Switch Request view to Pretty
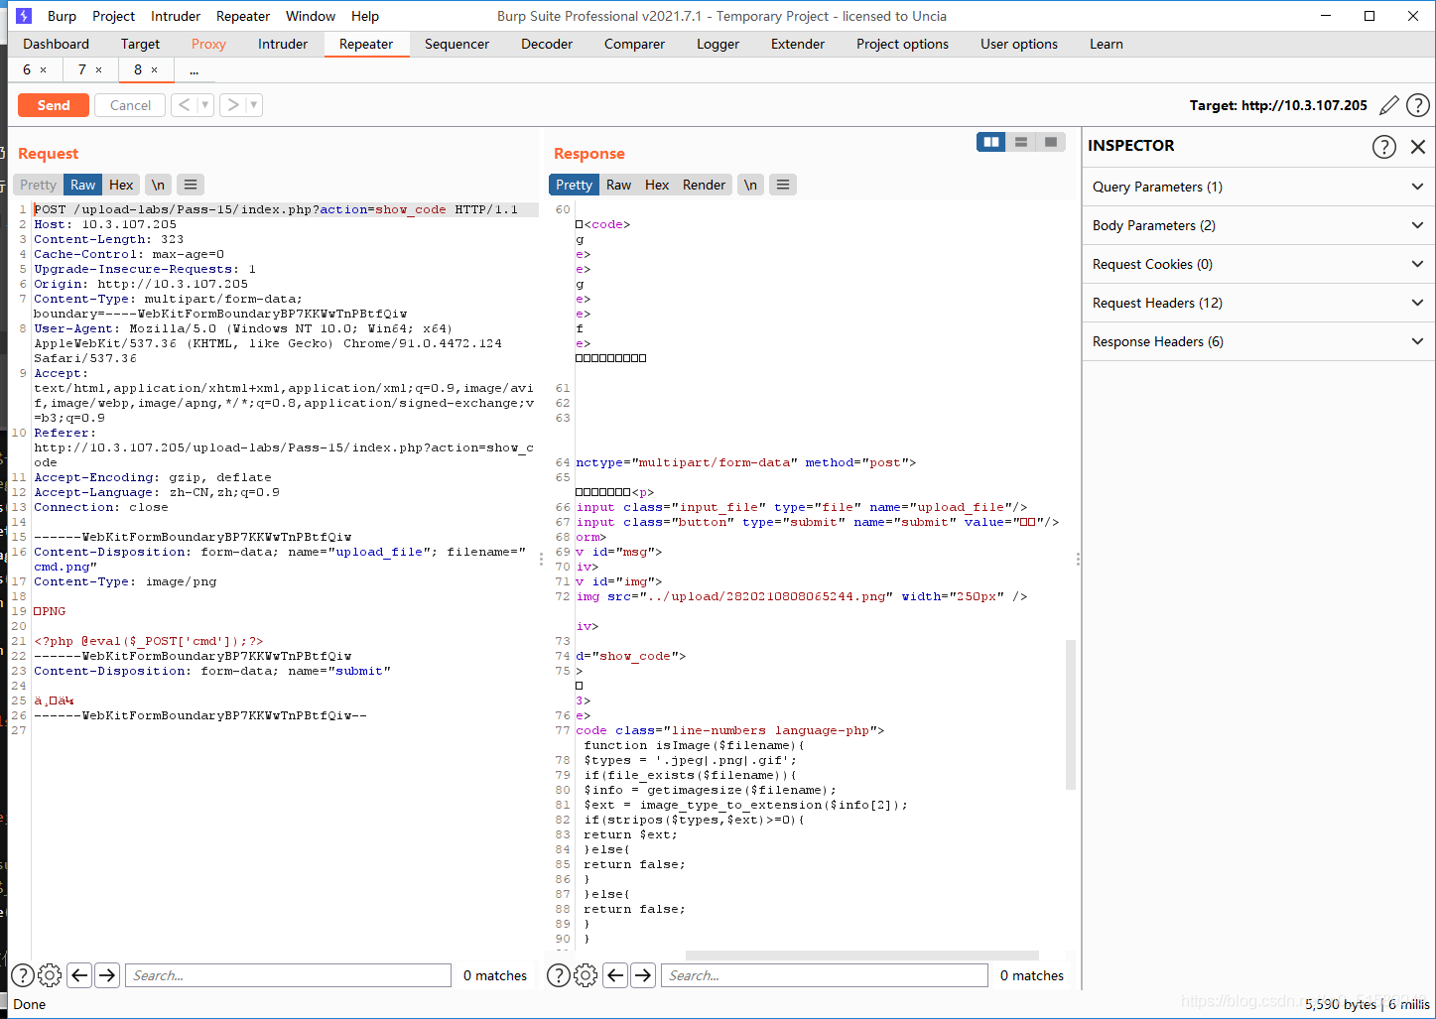This screenshot has height=1019, width=1436. tap(38, 185)
